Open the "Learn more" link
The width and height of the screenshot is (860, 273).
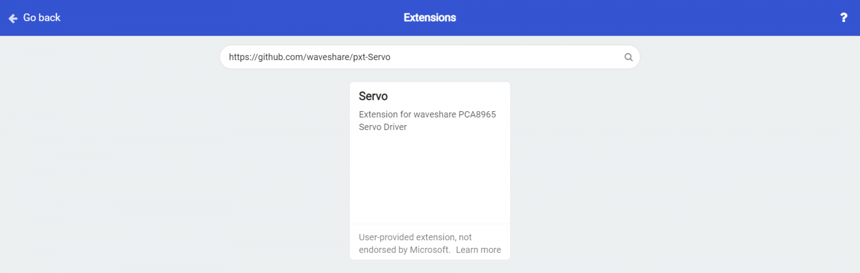point(478,250)
